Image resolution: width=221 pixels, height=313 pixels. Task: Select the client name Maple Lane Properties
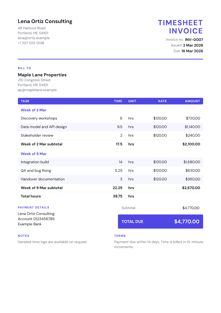[x=42, y=75]
